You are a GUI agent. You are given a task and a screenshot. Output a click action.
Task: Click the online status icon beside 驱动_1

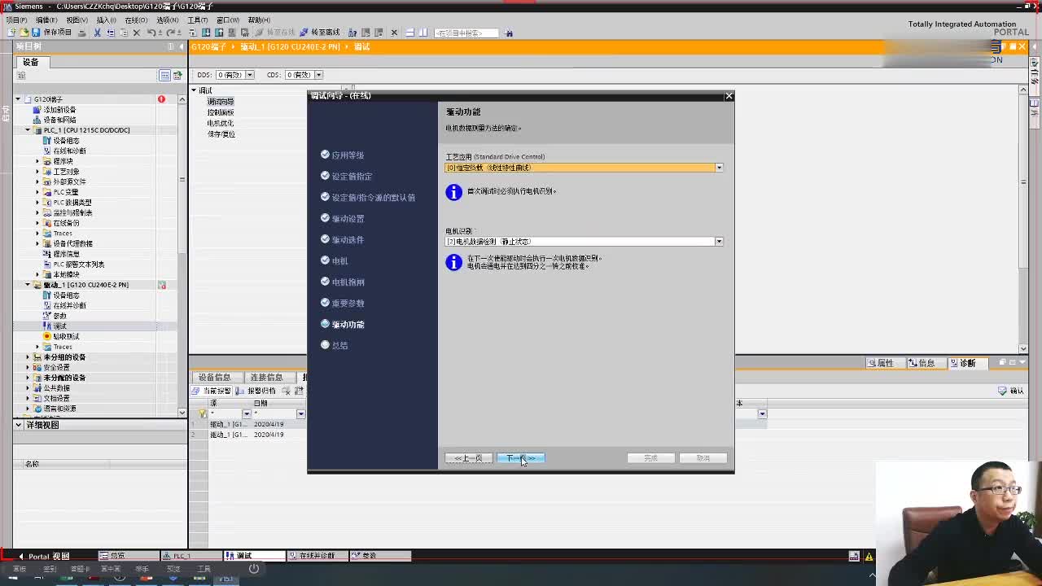point(162,285)
